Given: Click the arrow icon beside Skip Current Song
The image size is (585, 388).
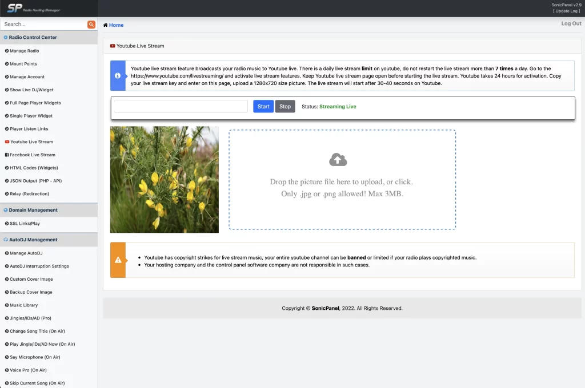Looking at the screenshot, I should [7, 383].
